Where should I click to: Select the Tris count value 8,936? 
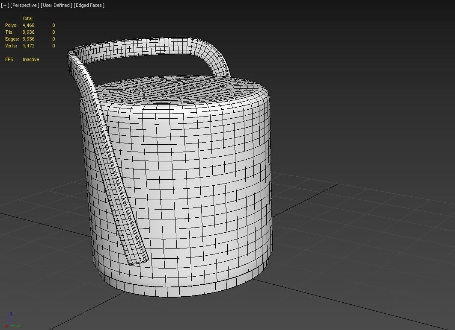pyautogui.click(x=28, y=32)
